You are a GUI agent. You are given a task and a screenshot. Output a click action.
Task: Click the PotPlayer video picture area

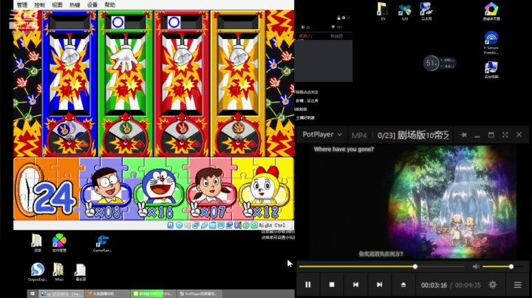[413, 202]
